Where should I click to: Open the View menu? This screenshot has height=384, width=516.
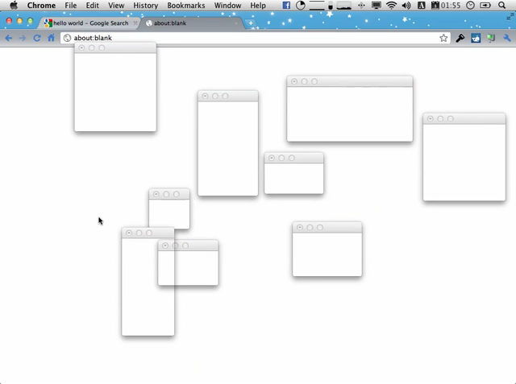[116, 6]
